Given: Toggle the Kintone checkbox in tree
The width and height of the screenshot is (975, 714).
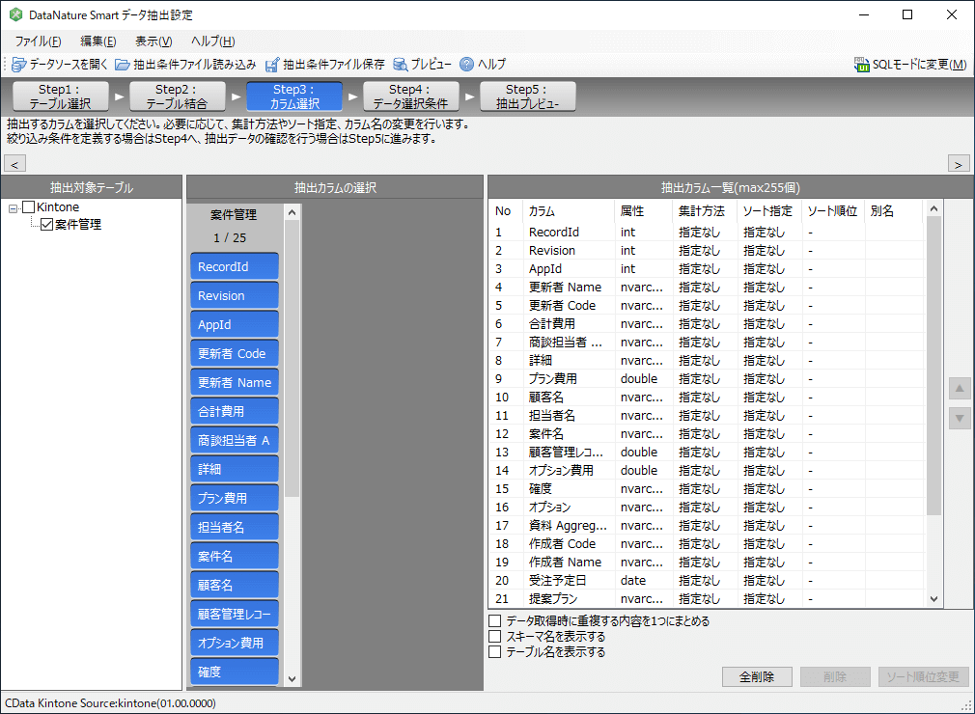Looking at the screenshot, I should pyautogui.click(x=29, y=206).
